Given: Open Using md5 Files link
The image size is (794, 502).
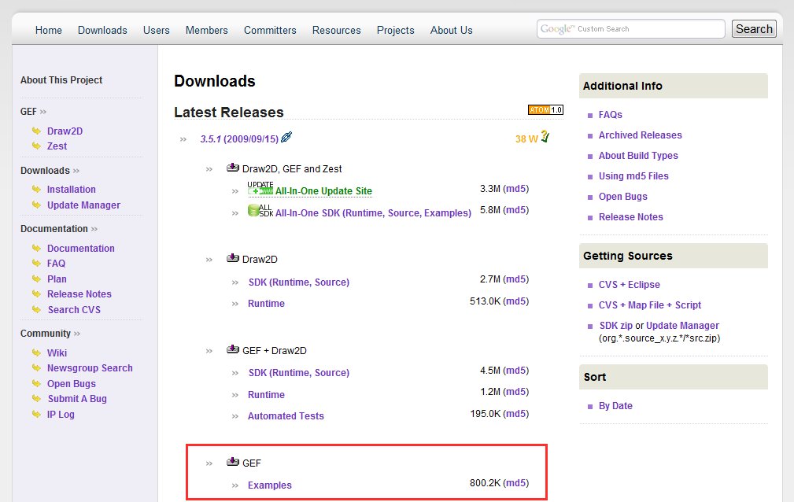Looking at the screenshot, I should 633,176.
